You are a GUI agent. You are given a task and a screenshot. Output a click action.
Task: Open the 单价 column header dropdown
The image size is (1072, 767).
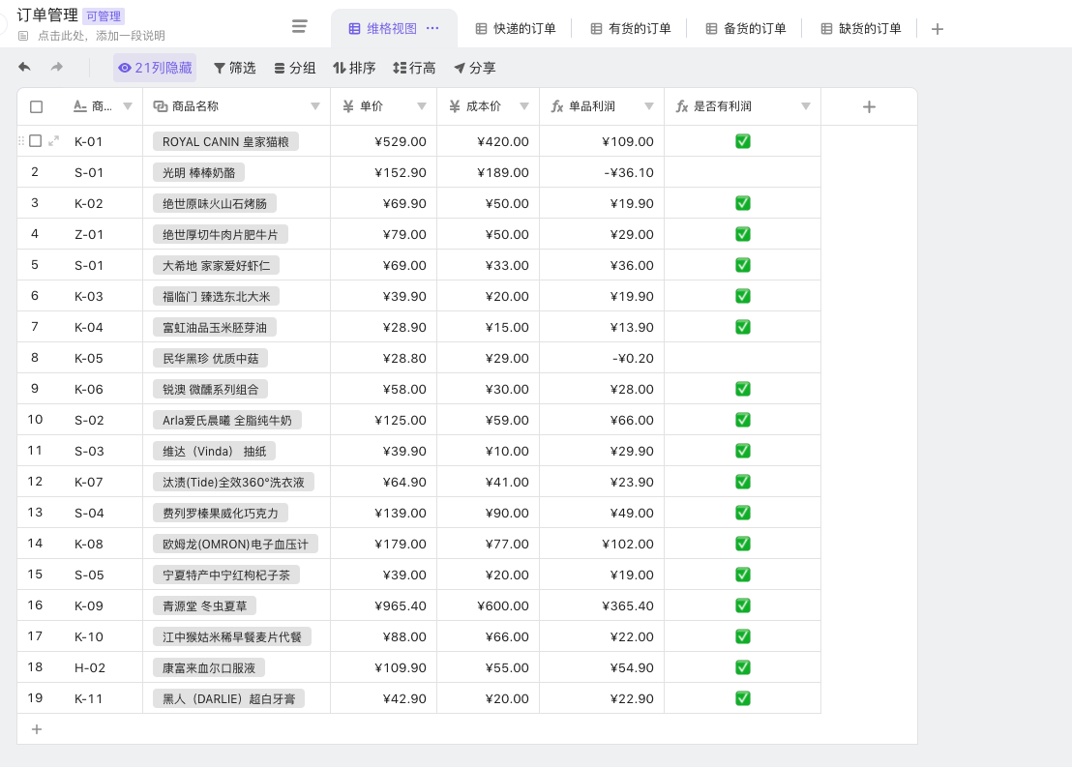[x=422, y=106]
